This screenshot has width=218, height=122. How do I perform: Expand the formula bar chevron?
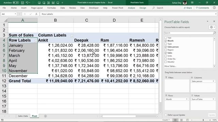click(x=216, y=14)
